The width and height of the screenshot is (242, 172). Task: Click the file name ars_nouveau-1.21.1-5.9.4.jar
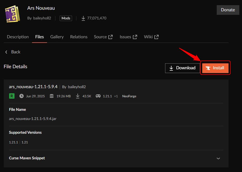click(33, 119)
